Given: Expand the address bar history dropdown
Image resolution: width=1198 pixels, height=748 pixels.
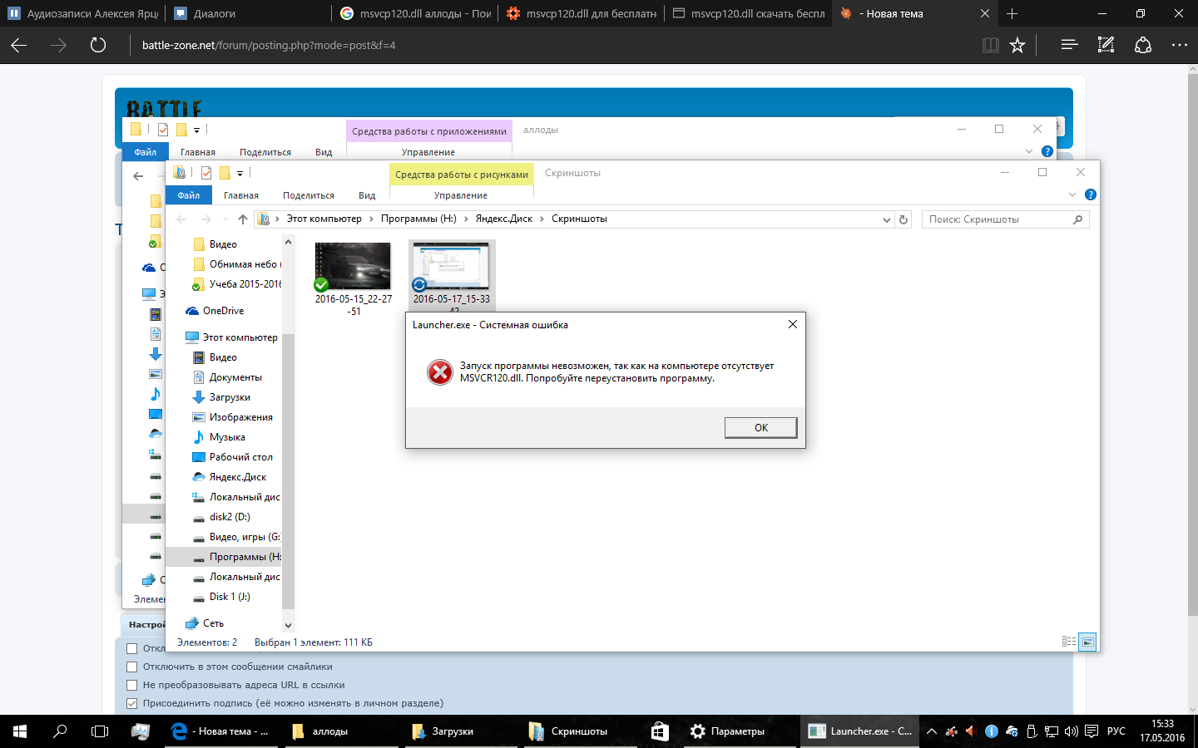Looking at the screenshot, I should click(x=886, y=219).
